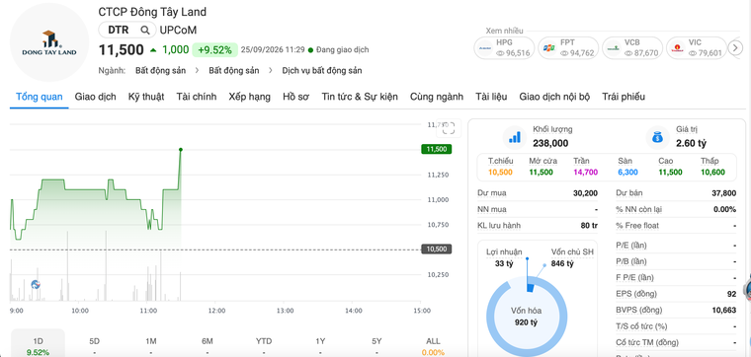Click the Sàn price value 6,300

[x=627, y=172]
